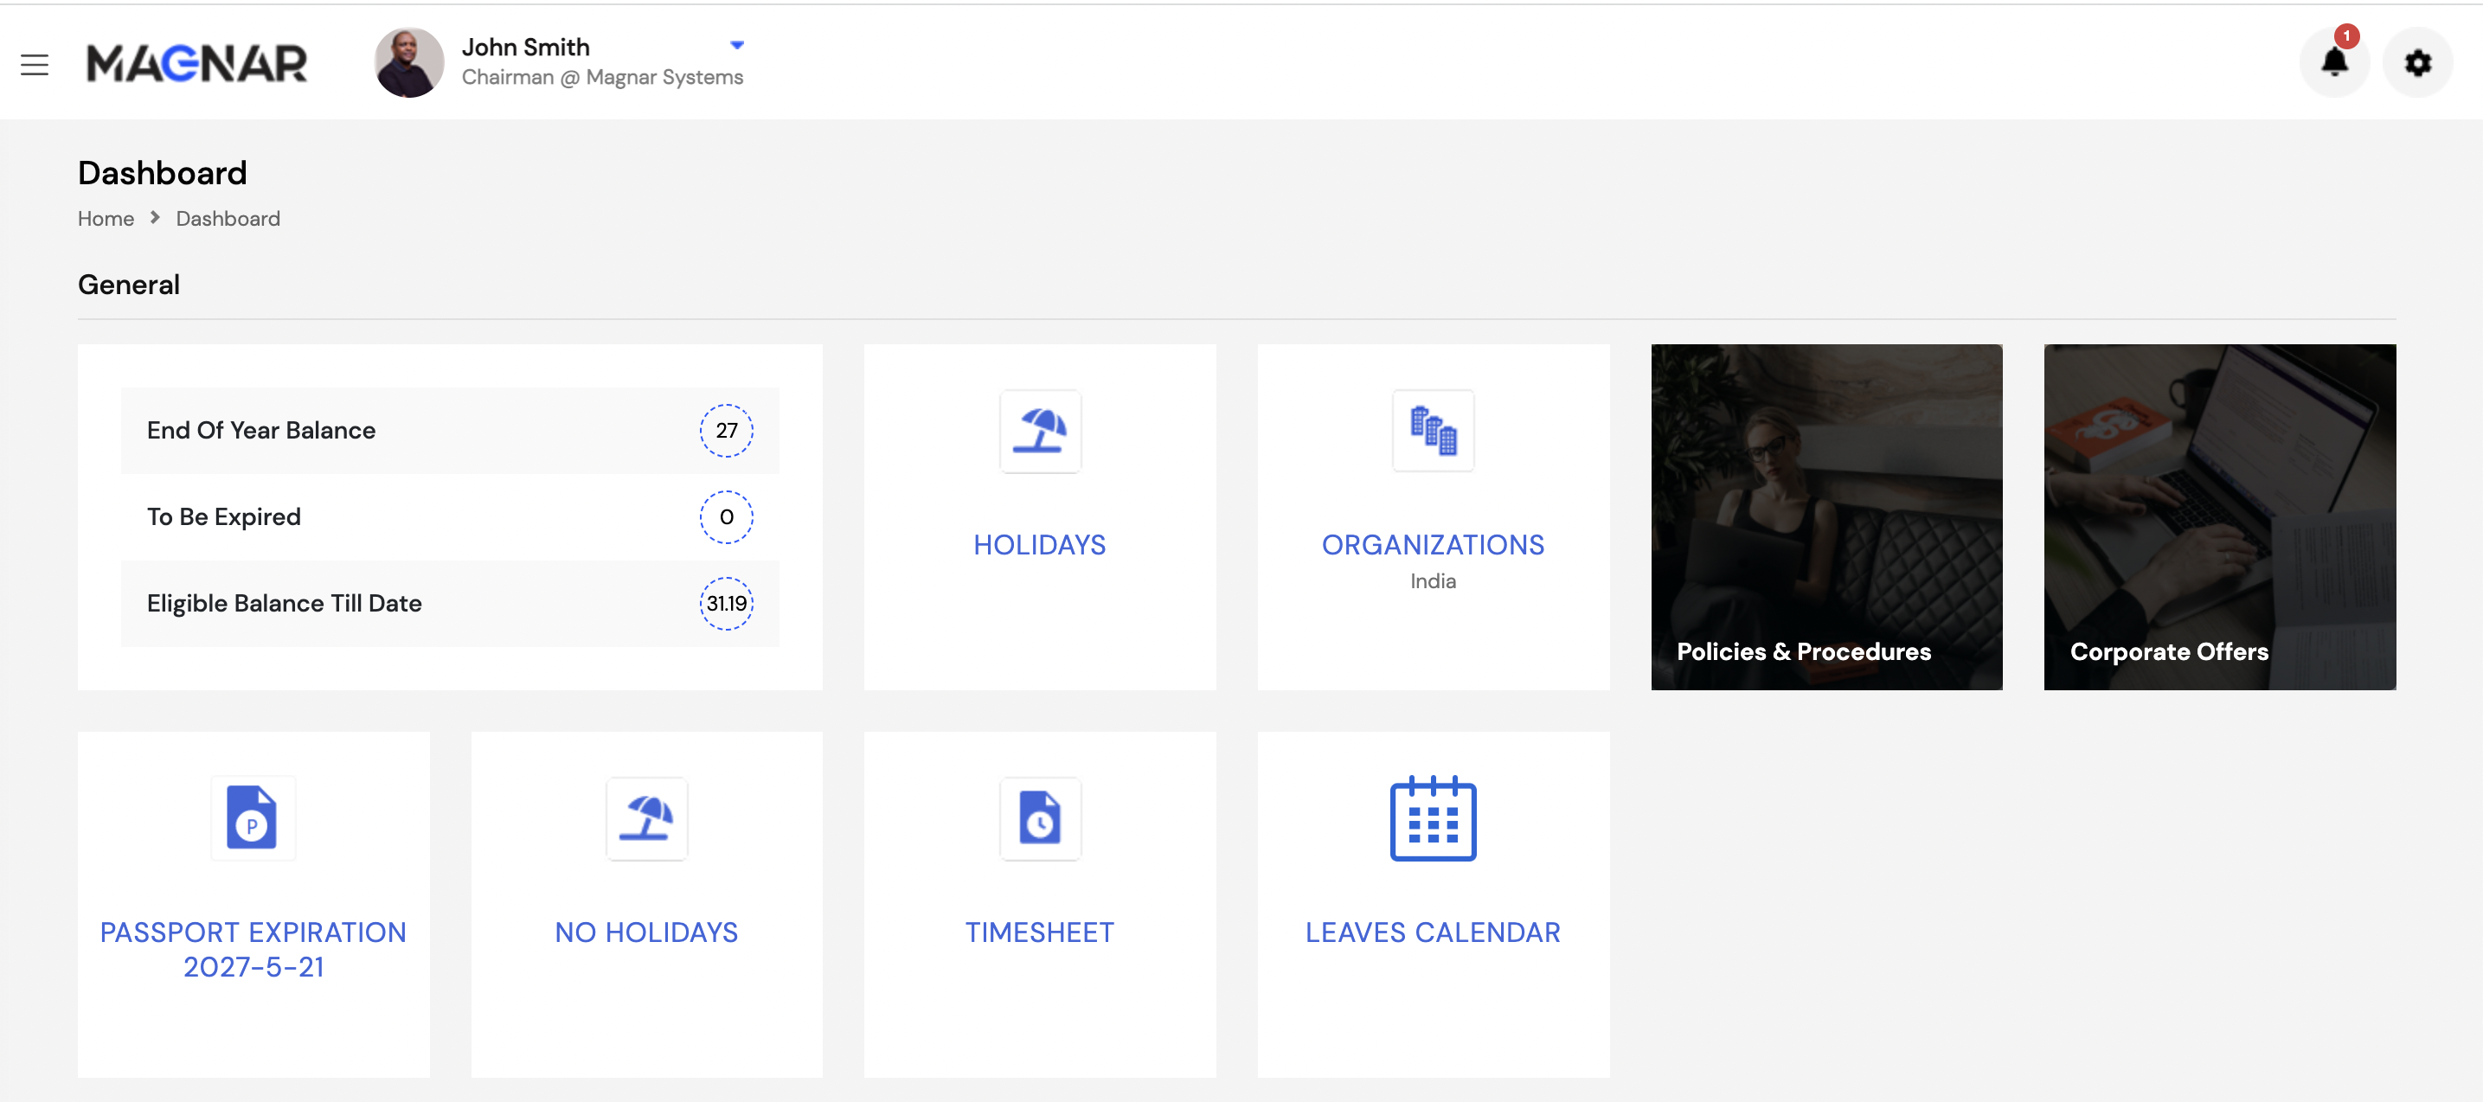Click John Smith's profile avatar
This screenshot has width=2483, height=1102.
[x=408, y=62]
